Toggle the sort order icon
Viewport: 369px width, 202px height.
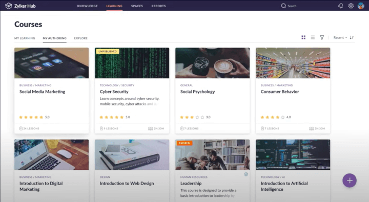(352, 37)
